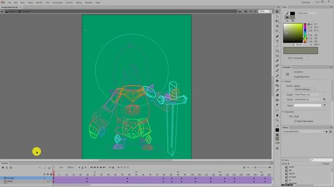Open the Script ActionScript dropdown

coord(307,99)
